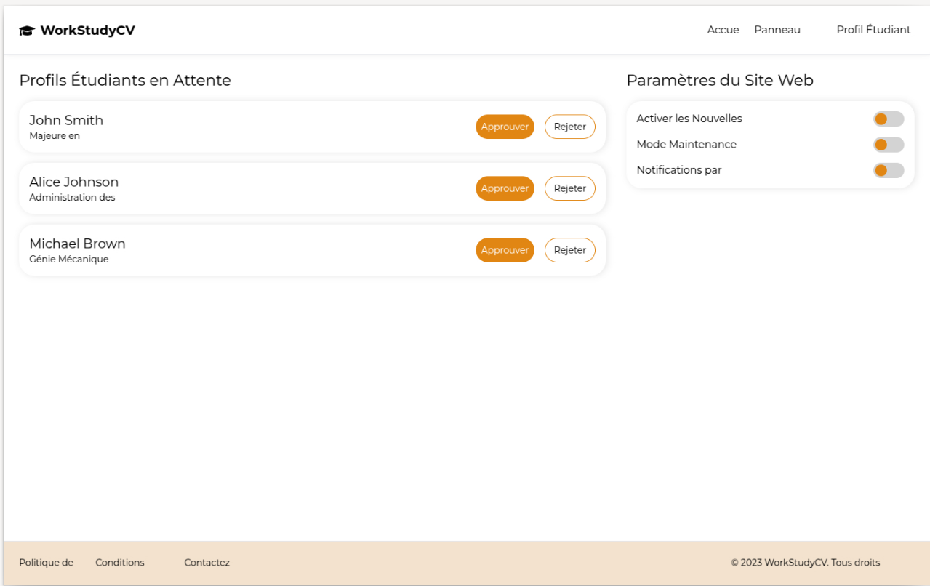Image resolution: width=930 pixels, height=586 pixels.
Task: Click Alice Johnson's profile name
Action: (73, 182)
